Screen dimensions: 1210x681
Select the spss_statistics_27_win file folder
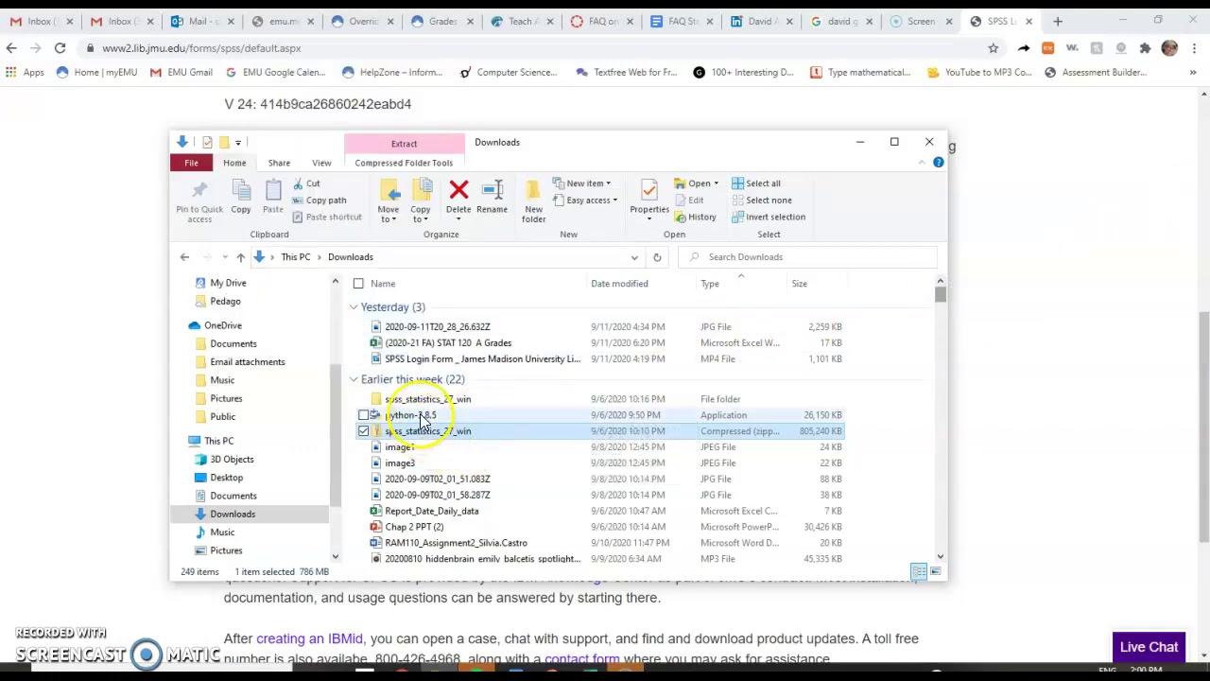point(427,399)
